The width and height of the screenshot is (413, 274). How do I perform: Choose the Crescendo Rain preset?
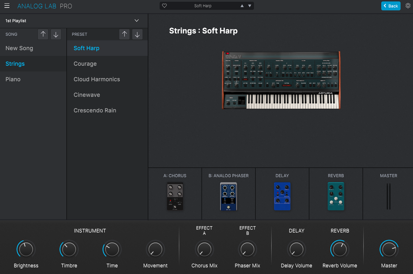(95, 110)
